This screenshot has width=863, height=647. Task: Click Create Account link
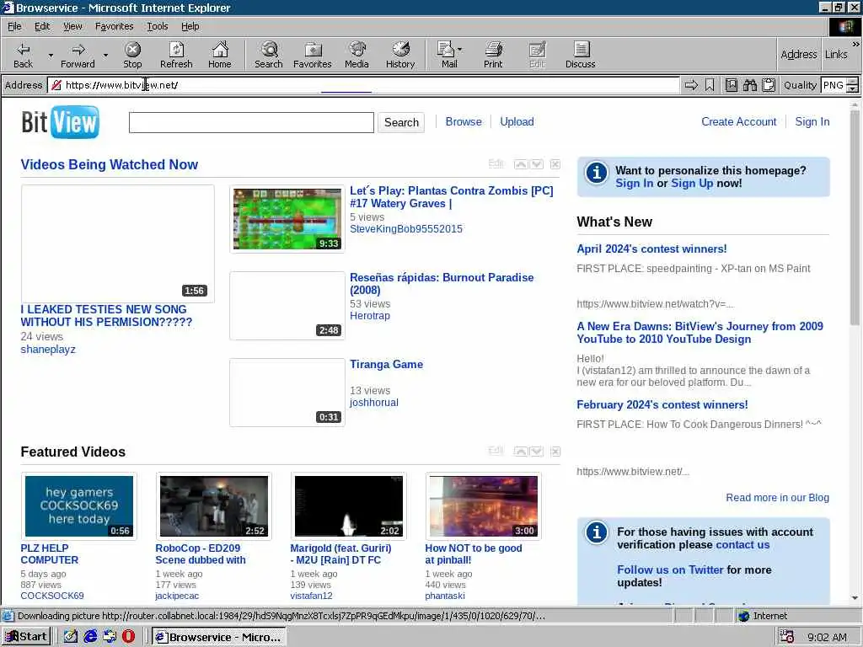pyautogui.click(x=738, y=121)
